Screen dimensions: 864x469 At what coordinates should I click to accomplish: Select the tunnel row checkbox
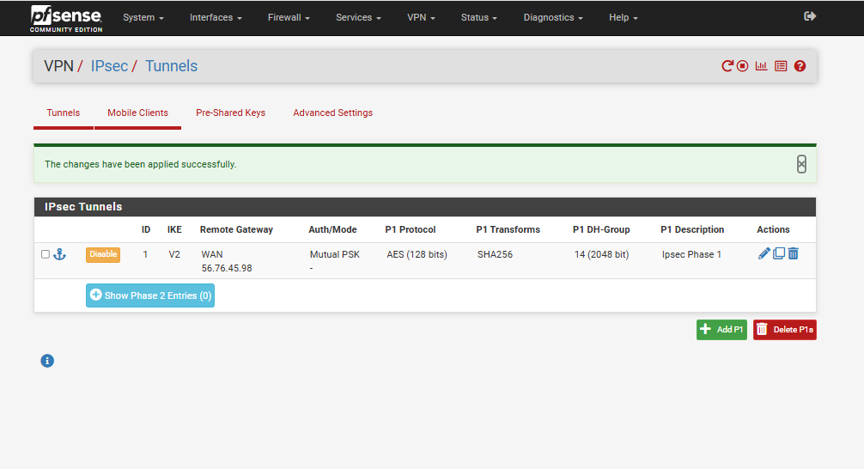[46, 254]
